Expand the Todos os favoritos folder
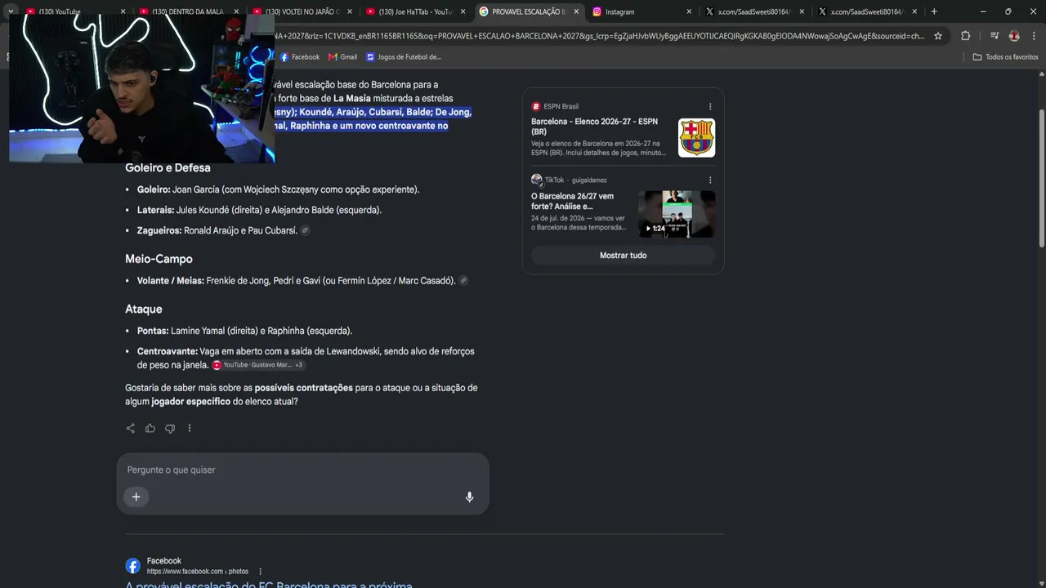 1005,57
